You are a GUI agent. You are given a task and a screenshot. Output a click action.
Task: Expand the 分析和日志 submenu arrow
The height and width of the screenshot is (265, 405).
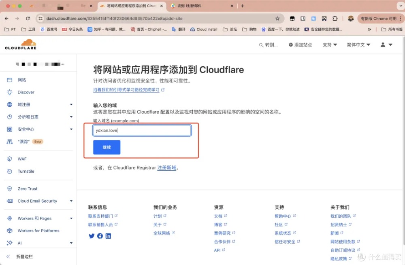click(x=71, y=117)
